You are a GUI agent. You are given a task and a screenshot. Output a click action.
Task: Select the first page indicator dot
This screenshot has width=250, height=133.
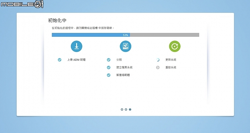click(x=122, y=109)
